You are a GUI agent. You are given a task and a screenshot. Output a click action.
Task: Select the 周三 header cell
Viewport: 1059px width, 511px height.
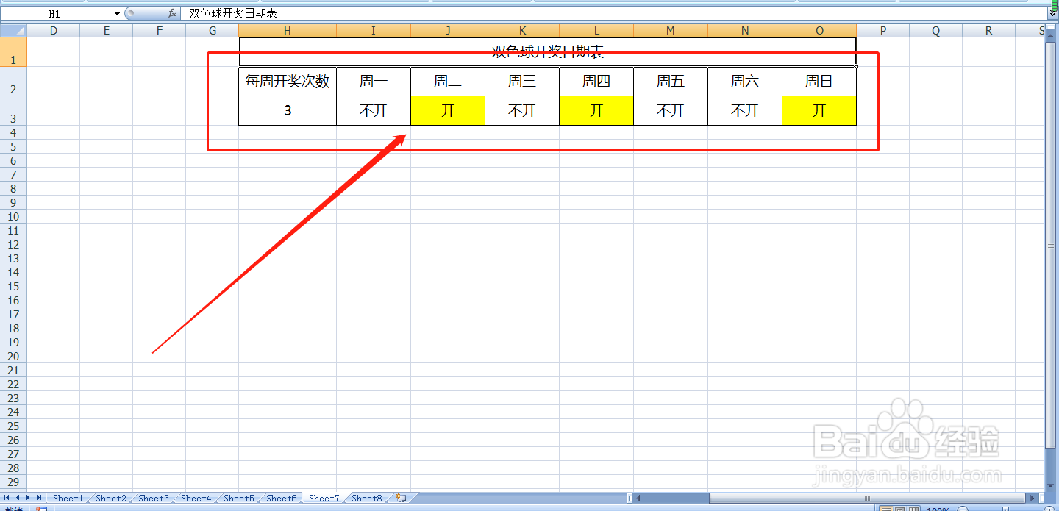(x=522, y=82)
